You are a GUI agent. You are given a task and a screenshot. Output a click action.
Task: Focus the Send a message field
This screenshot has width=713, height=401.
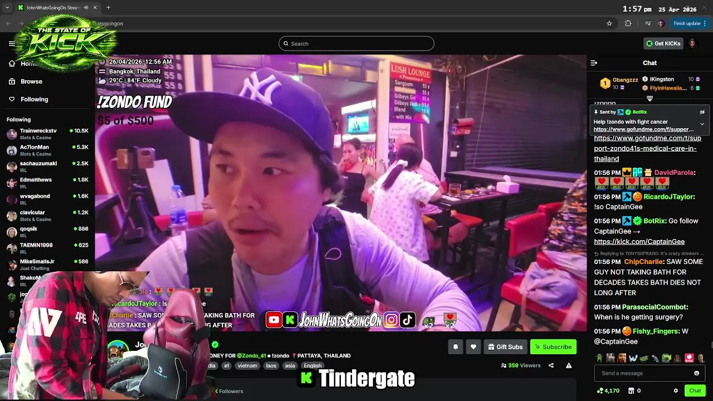coord(644,373)
